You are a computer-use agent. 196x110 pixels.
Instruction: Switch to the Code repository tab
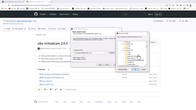[x=7, y=29]
